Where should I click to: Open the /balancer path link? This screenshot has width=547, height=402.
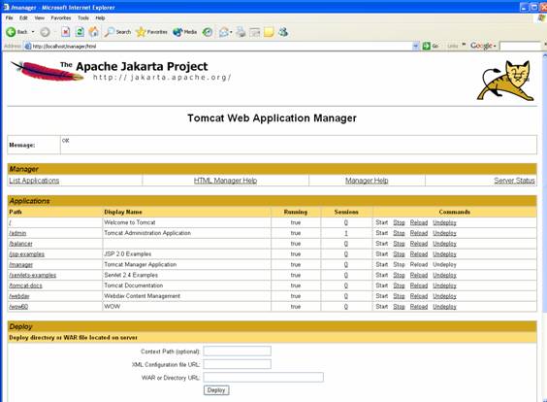coord(21,244)
